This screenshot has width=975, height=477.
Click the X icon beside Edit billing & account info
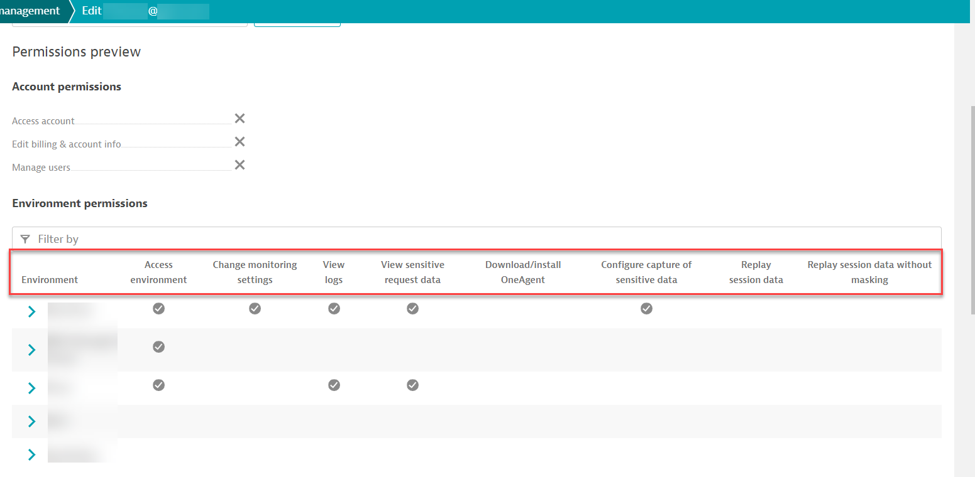click(240, 142)
